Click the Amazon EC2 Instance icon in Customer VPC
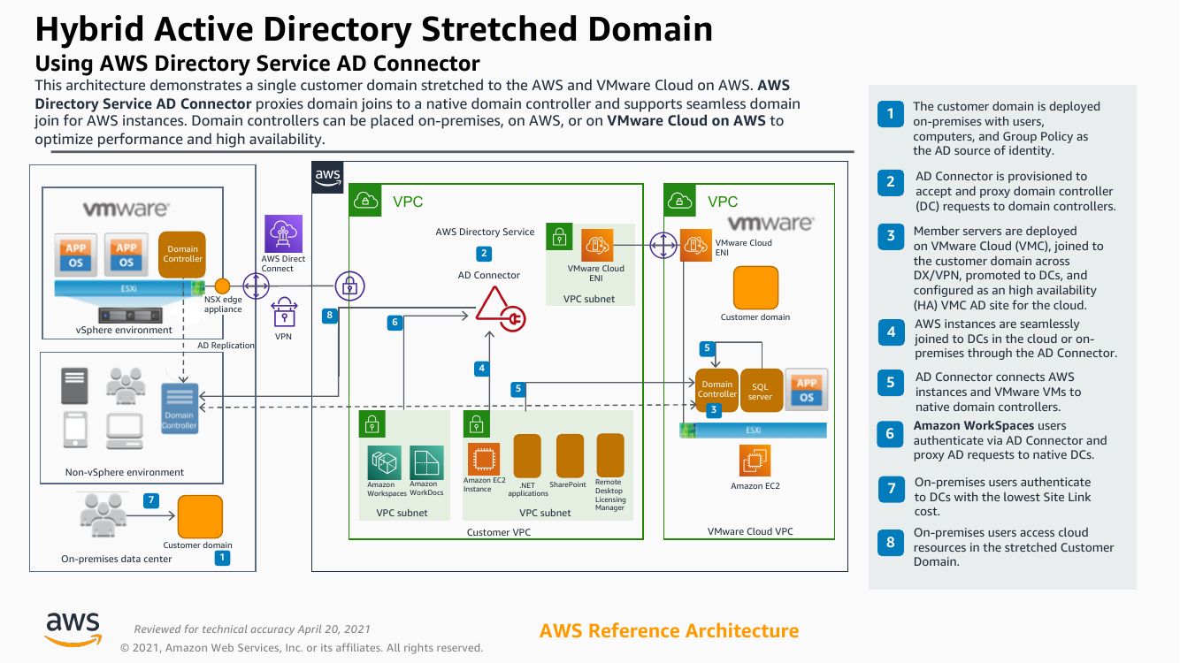The height and width of the screenshot is (663, 1180). pyautogui.click(x=483, y=459)
